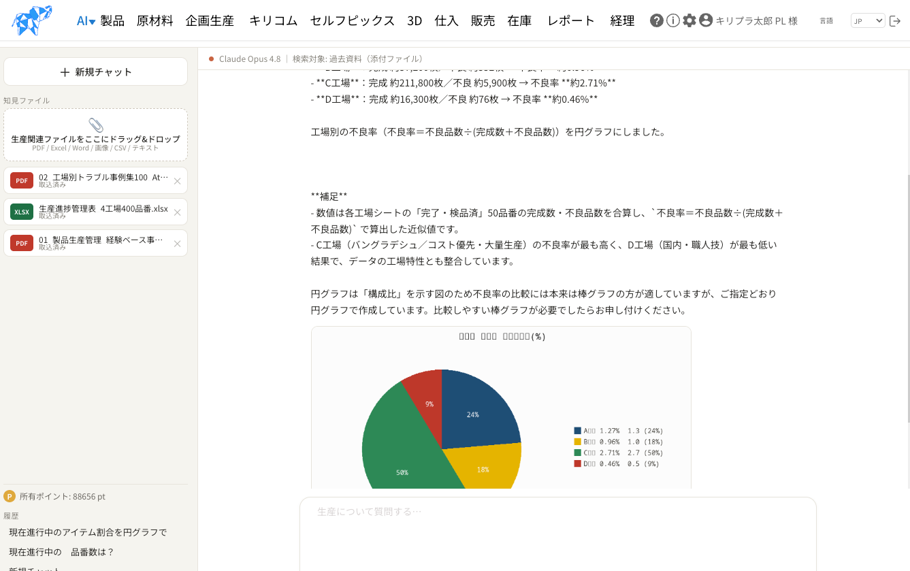Click the red D工場 legend swatch
910x571 pixels.
click(578, 463)
